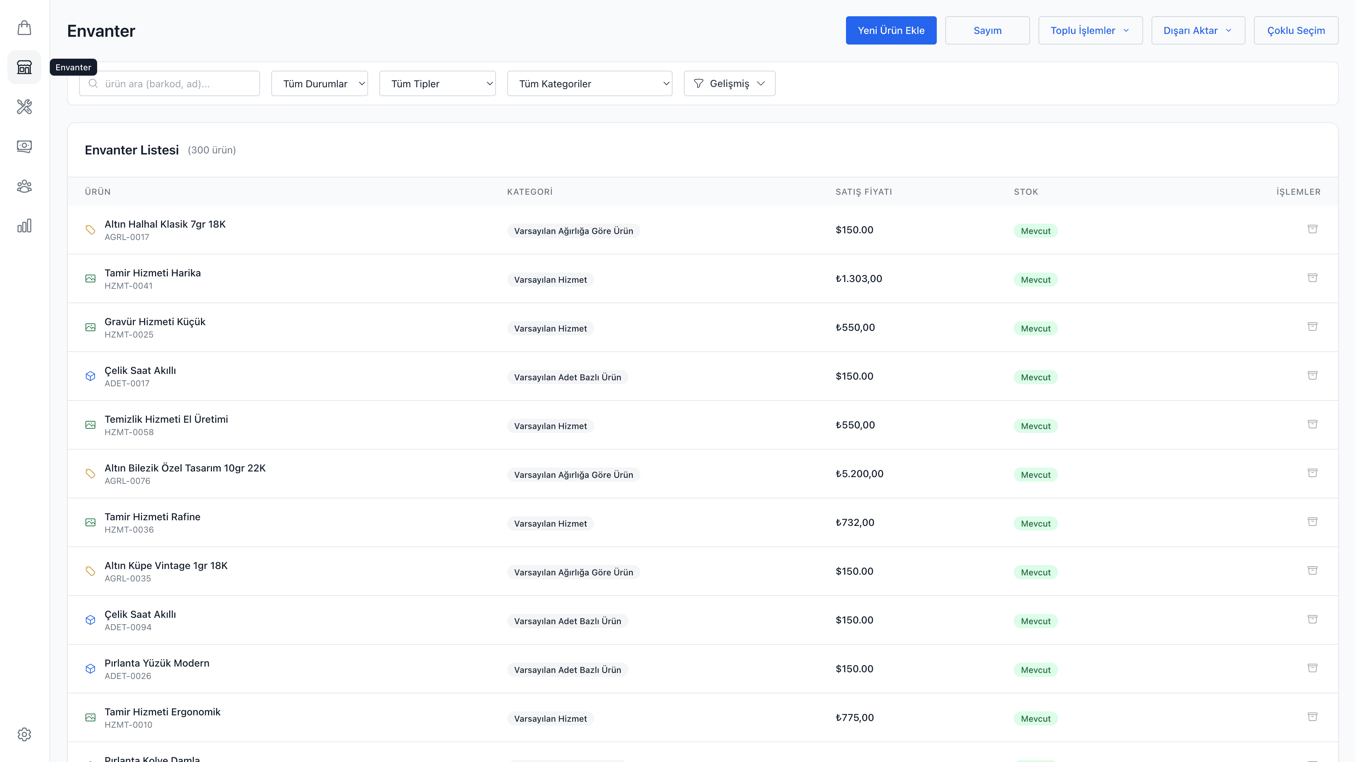This screenshot has height=762, width=1355.
Task: Open the Tüm Tipler type dropdown
Action: pyautogui.click(x=437, y=84)
